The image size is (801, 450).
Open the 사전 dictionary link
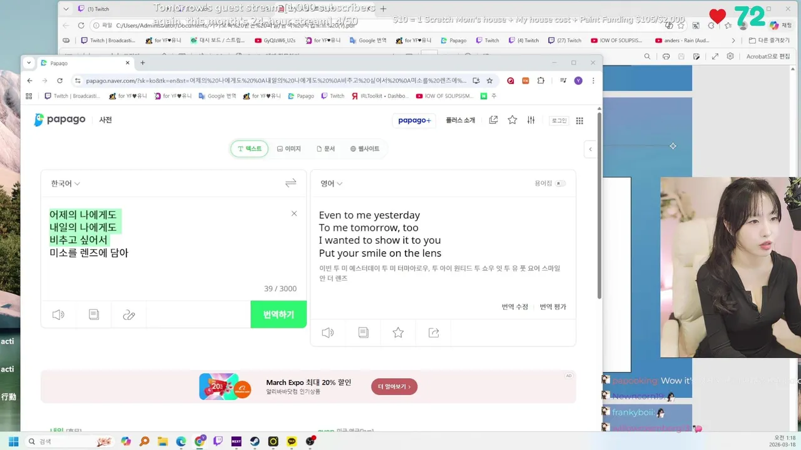[106, 120]
